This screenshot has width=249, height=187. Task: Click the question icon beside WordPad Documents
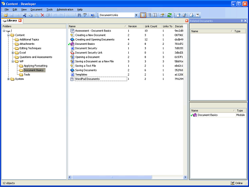(x=72, y=79)
